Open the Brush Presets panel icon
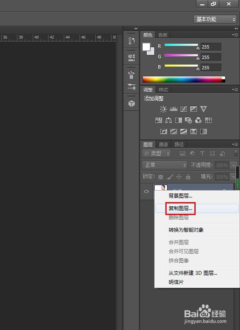Viewport: 240px width, 330px height. point(131,74)
